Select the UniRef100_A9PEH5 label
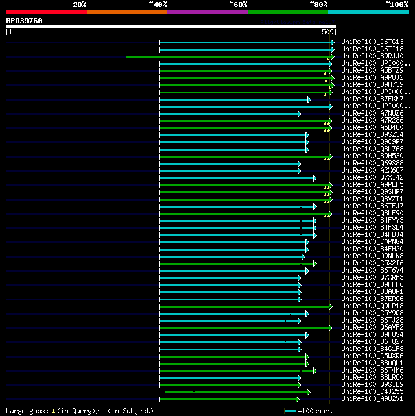 click(372, 185)
